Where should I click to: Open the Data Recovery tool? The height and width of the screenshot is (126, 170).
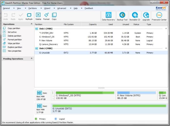(108, 16)
